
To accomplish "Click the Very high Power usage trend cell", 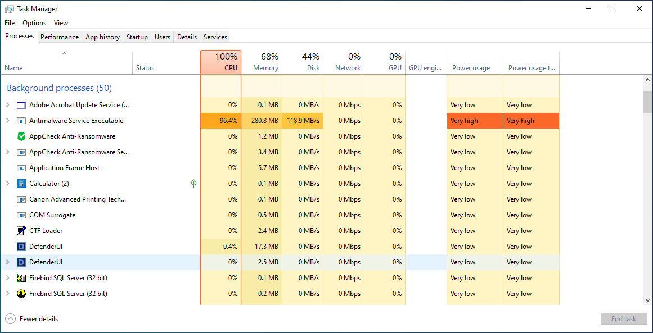I will [x=531, y=121].
